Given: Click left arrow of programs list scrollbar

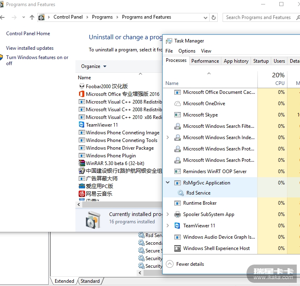Looking at the screenshot, I should pos(79,204).
